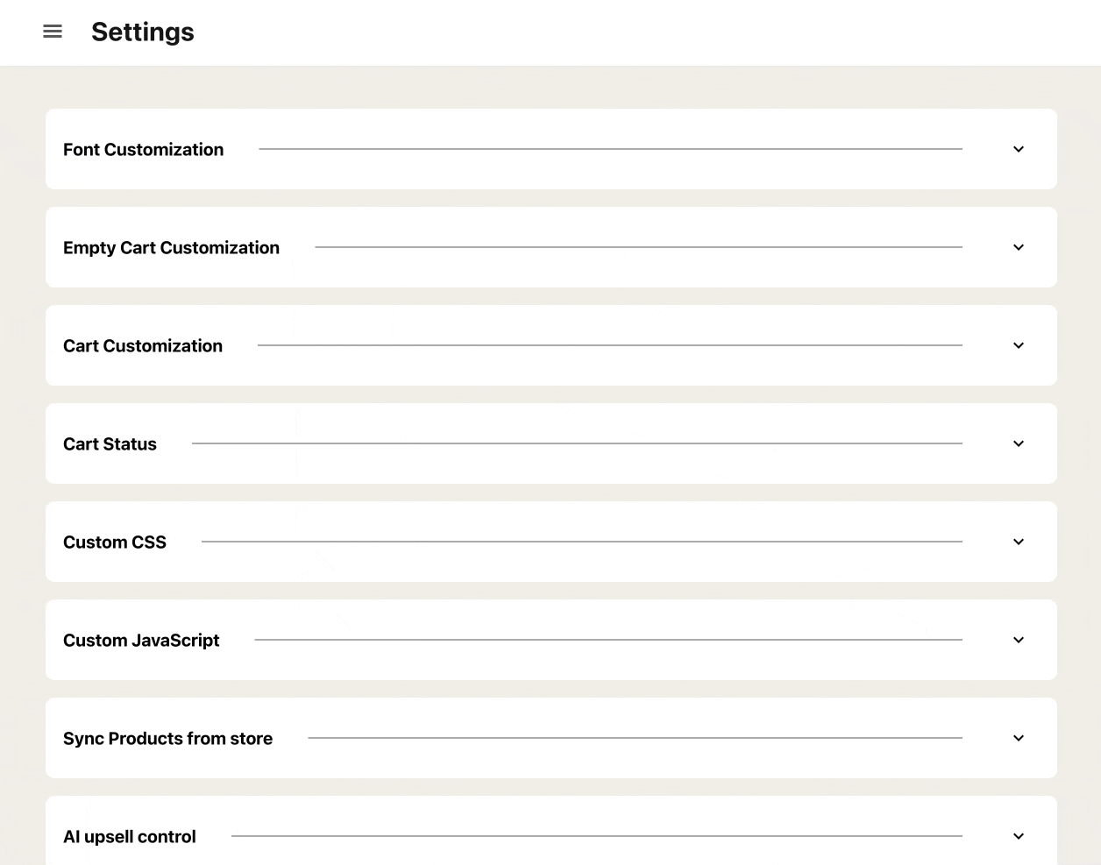The image size is (1101, 865).
Task: Expand the Font Customization section title
Action: [x=143, y=150]
